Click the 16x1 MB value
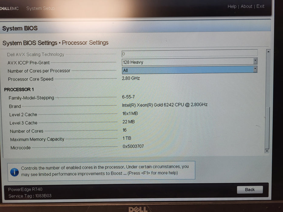283x212 pixels. [x=130, y=113]
